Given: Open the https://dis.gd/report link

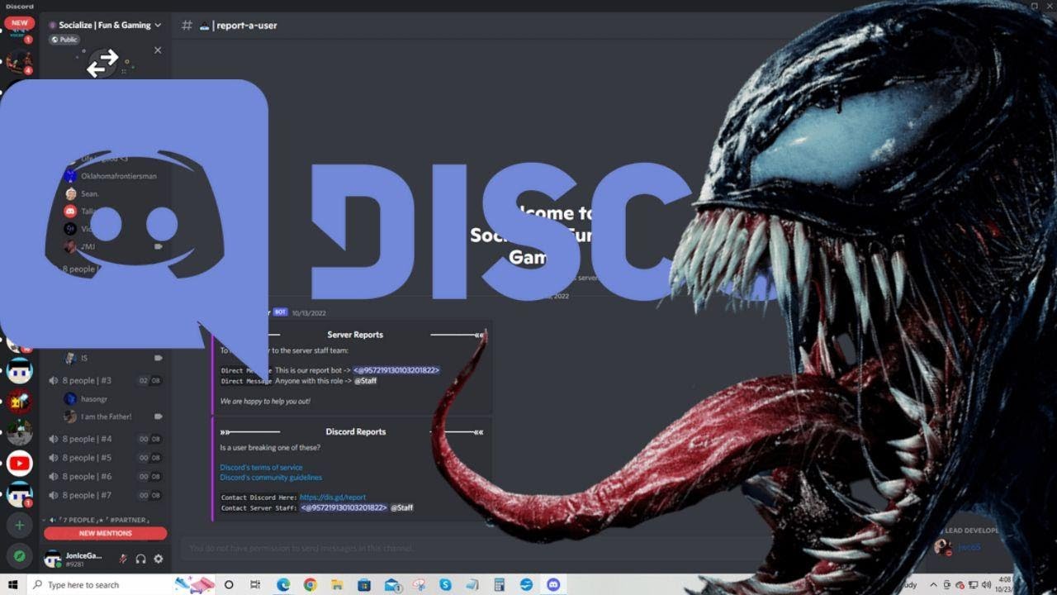Looking at the screenshot, I should tap(333, 497).
